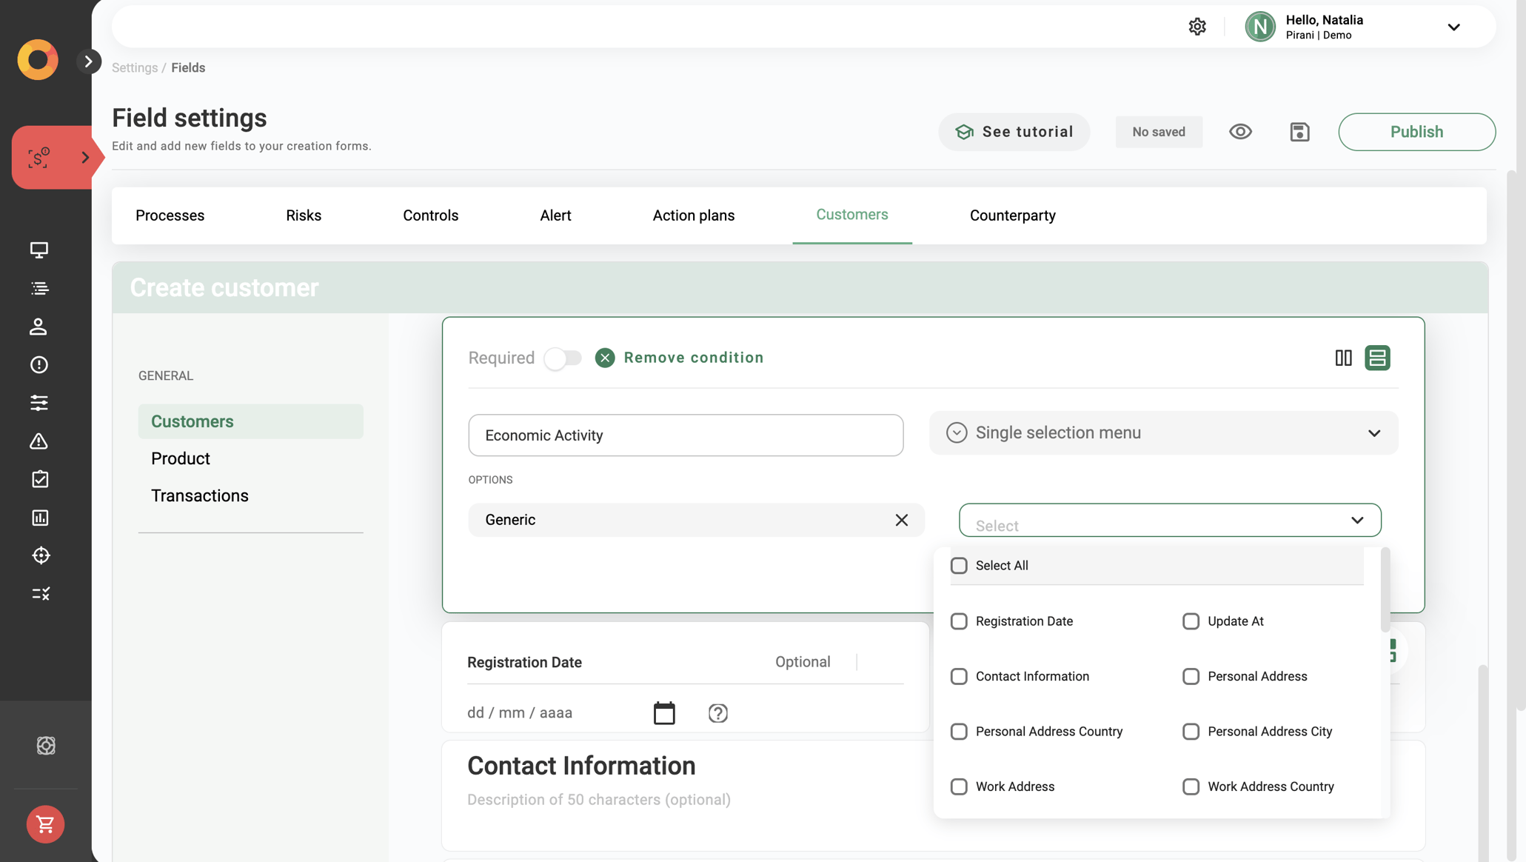Select the action plans clipboard icon in sidebar
This screenshot has height=862, width=1526.
coord(39,479)
